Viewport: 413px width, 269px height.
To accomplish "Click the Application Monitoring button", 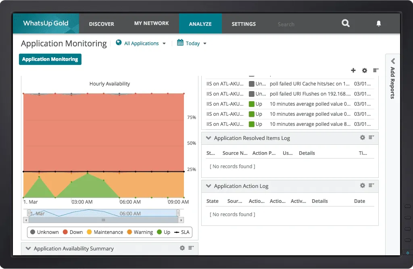I will 50,59.
